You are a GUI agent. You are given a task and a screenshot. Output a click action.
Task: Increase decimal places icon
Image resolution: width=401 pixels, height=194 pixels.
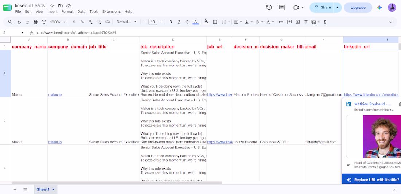[99, 22]
